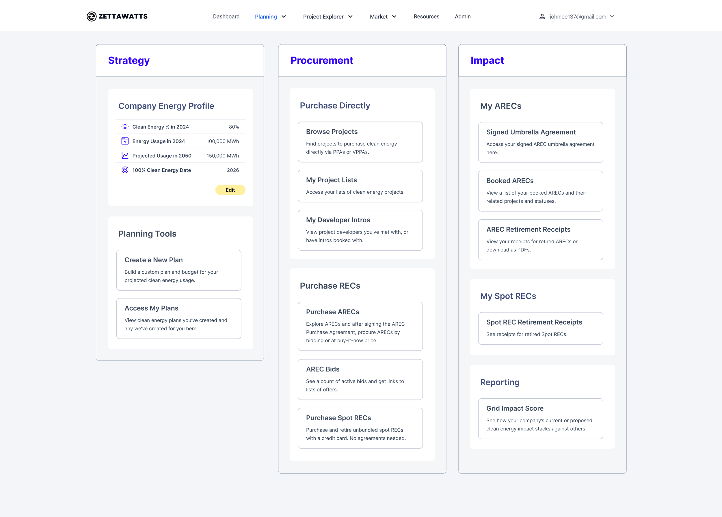Click the 100% Clean Energy target icon
722x517 pixels.
[x=125, y=170]
